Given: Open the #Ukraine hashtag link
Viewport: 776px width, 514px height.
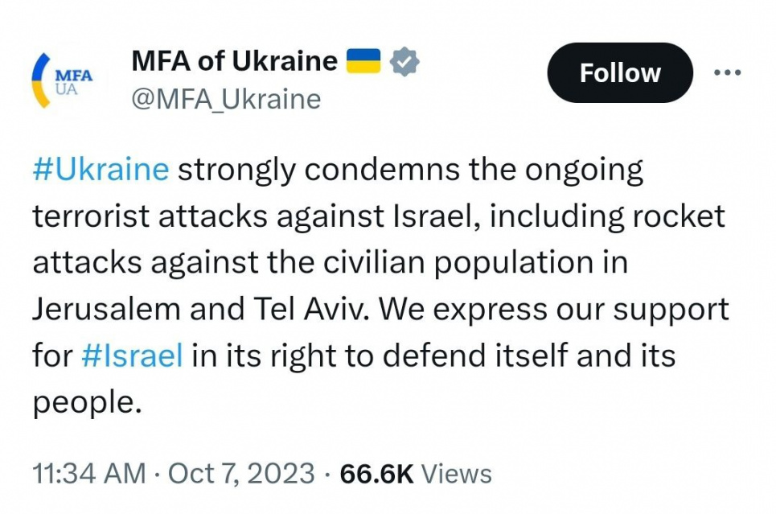Looking at the screenshot, I should coord(101,171).
